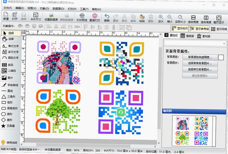The image size is (228, 154).
Task: Undo with the 撤销 icon
Action: pos(107,18)
